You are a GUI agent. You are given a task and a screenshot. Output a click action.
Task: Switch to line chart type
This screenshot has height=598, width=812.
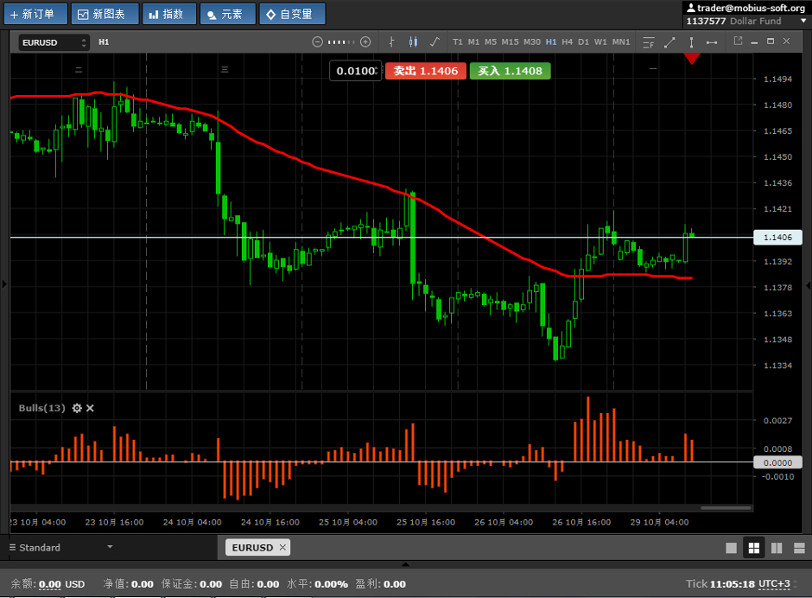(434, 41)
